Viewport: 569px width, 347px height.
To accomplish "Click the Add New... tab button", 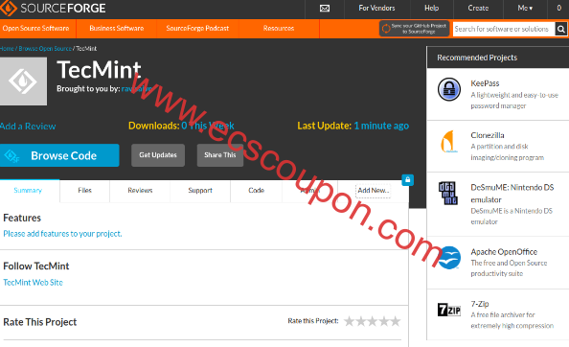I will pos(373,190).
